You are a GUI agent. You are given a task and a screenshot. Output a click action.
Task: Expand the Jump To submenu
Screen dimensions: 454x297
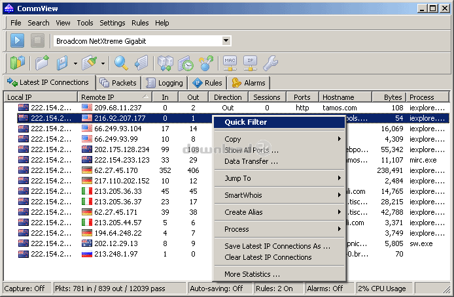tap(279, 178)
